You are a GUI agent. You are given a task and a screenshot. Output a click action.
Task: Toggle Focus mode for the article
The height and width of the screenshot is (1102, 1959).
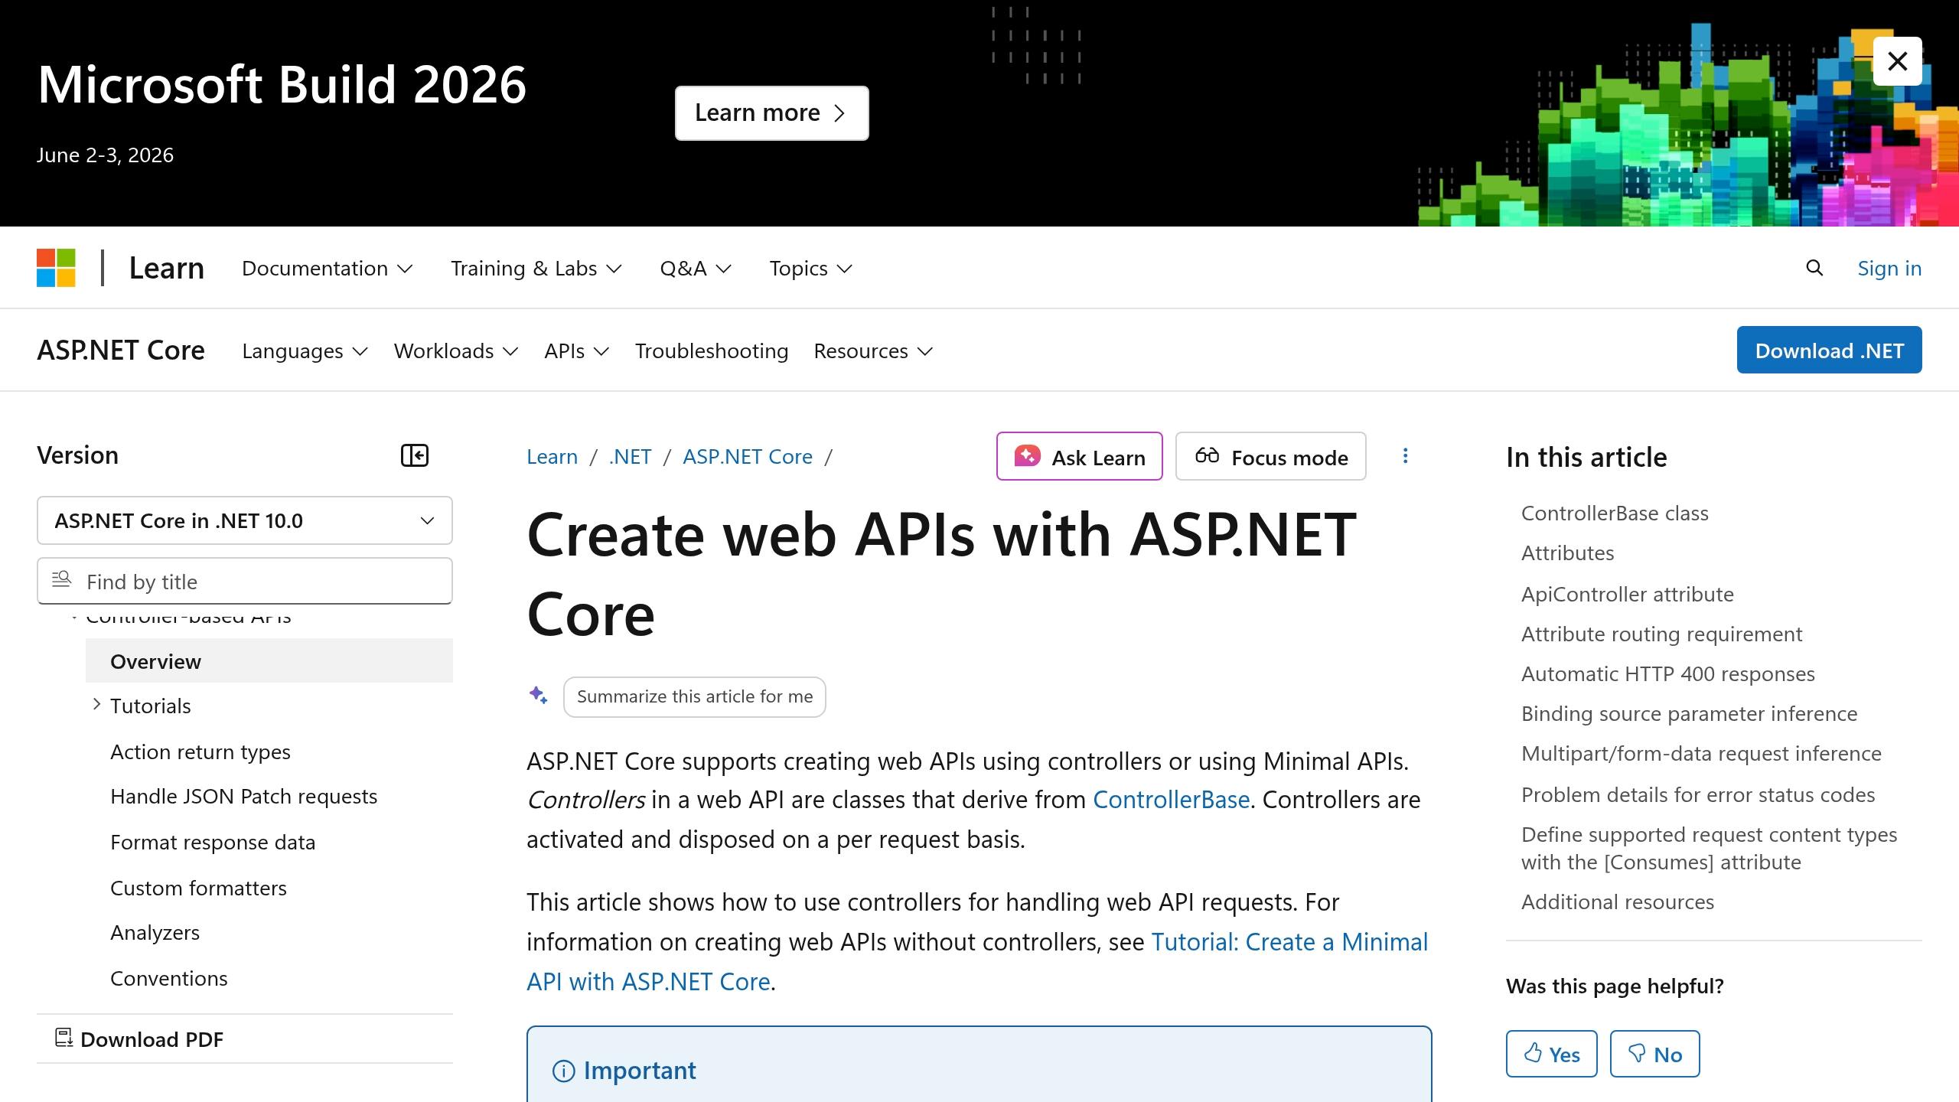(1270, 456)
